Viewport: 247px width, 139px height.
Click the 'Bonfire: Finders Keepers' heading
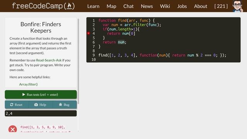(41, 27)
